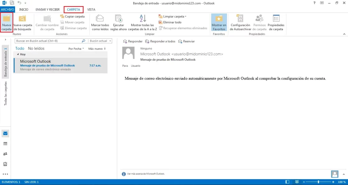Image resolution: width=348 pixels, height=185 pixels.
Task: Click Recuperar elementos eliminados
Action: [183, 28]
